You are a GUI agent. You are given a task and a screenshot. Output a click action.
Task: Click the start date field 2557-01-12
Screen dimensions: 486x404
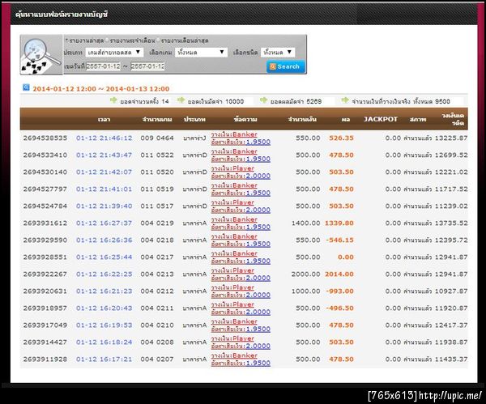(x=103, y=66)
